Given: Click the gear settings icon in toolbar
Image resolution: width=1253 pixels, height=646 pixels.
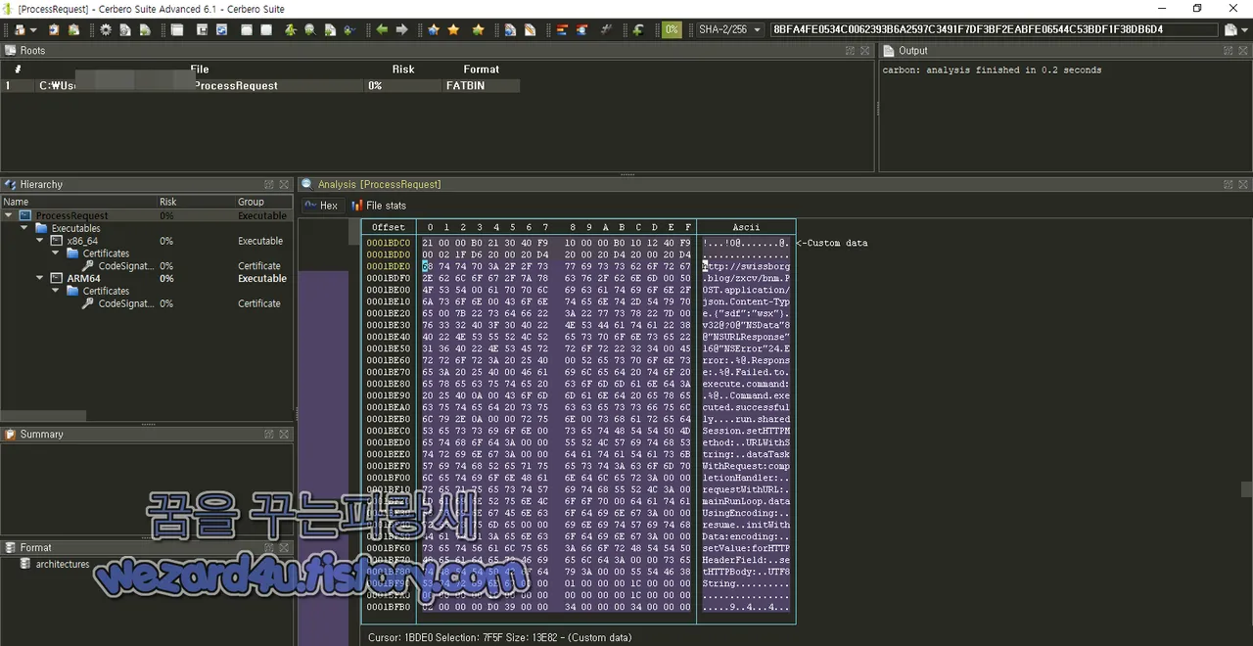Looking at the screenshot, I should [x=106, y=30].
